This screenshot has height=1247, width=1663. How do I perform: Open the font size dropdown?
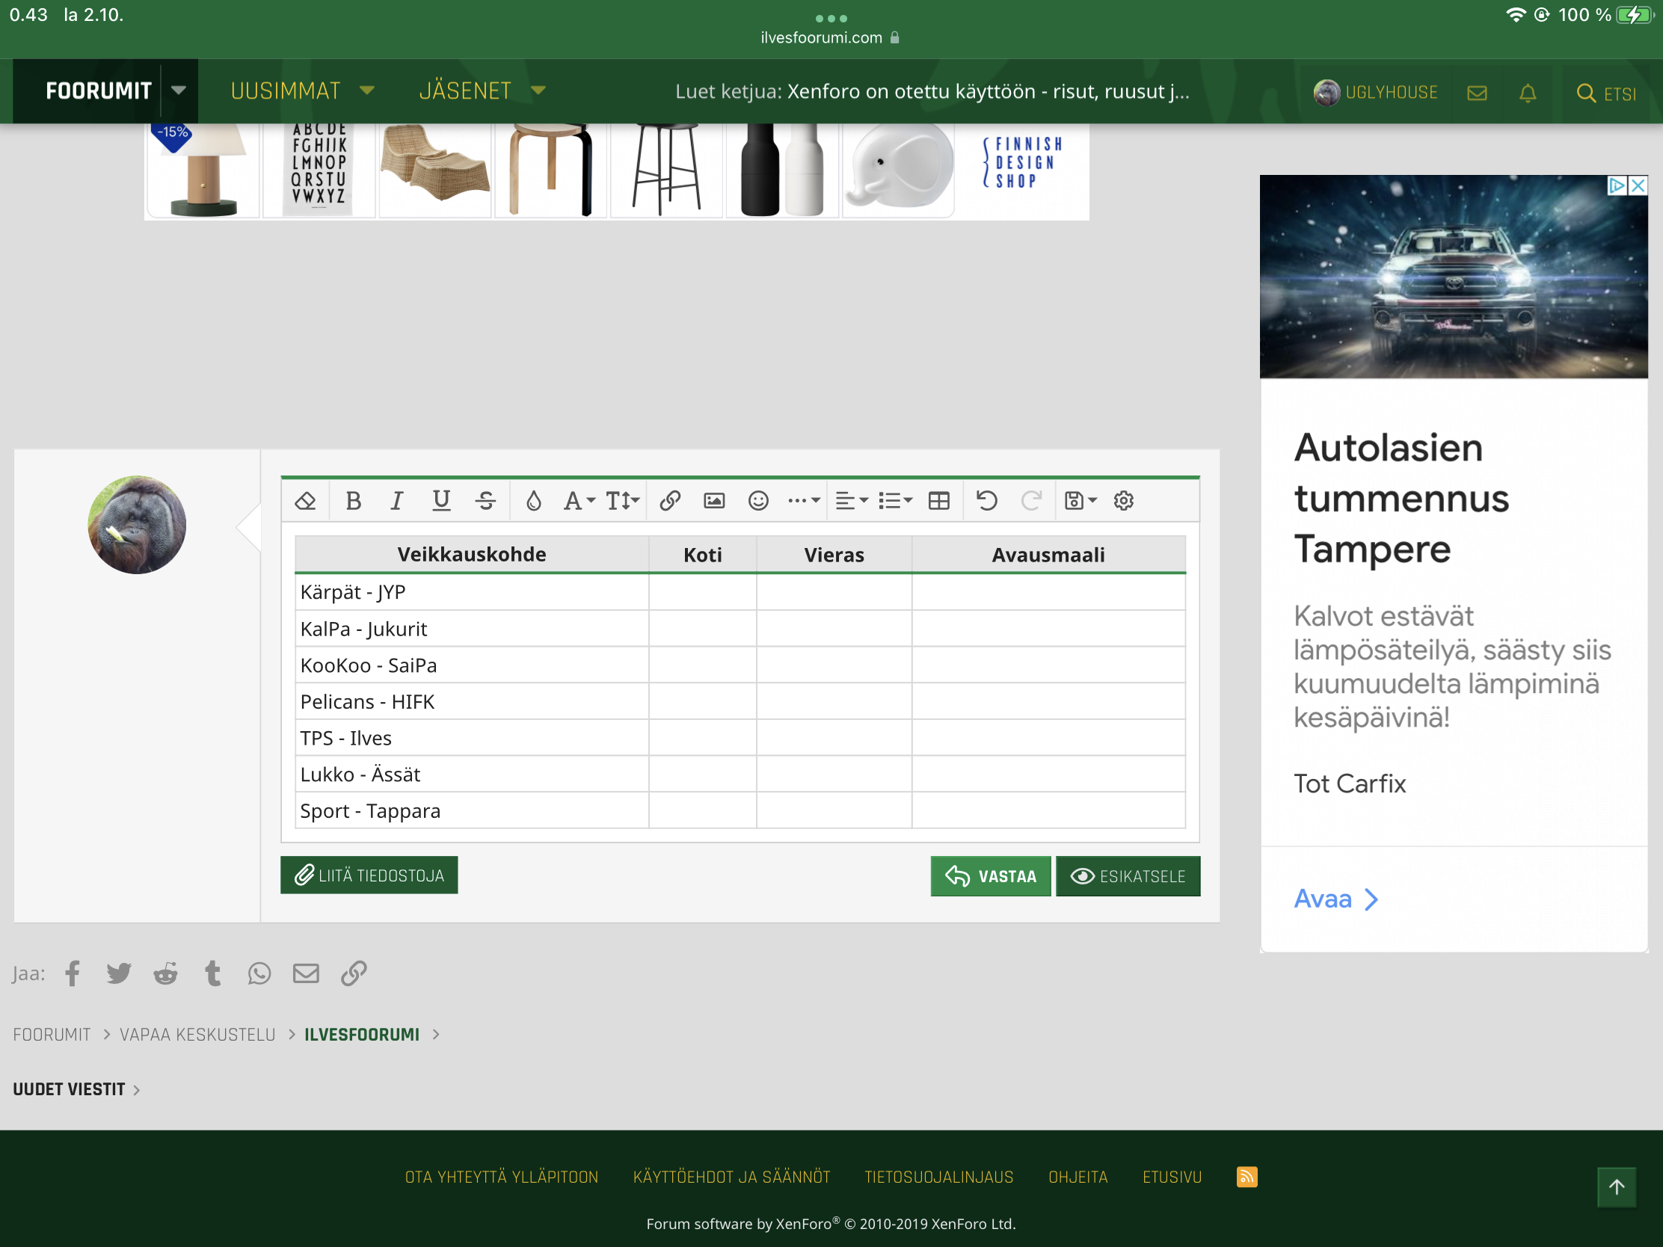[x=622, y=501]
